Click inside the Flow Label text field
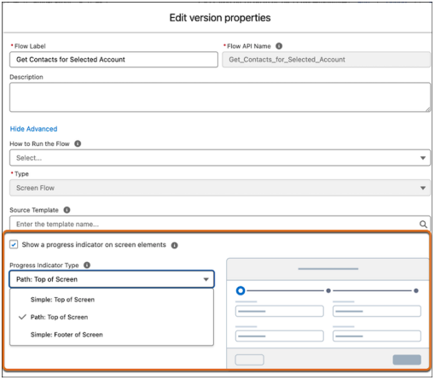This screenshot has height=380, width=435. point(113,60)
